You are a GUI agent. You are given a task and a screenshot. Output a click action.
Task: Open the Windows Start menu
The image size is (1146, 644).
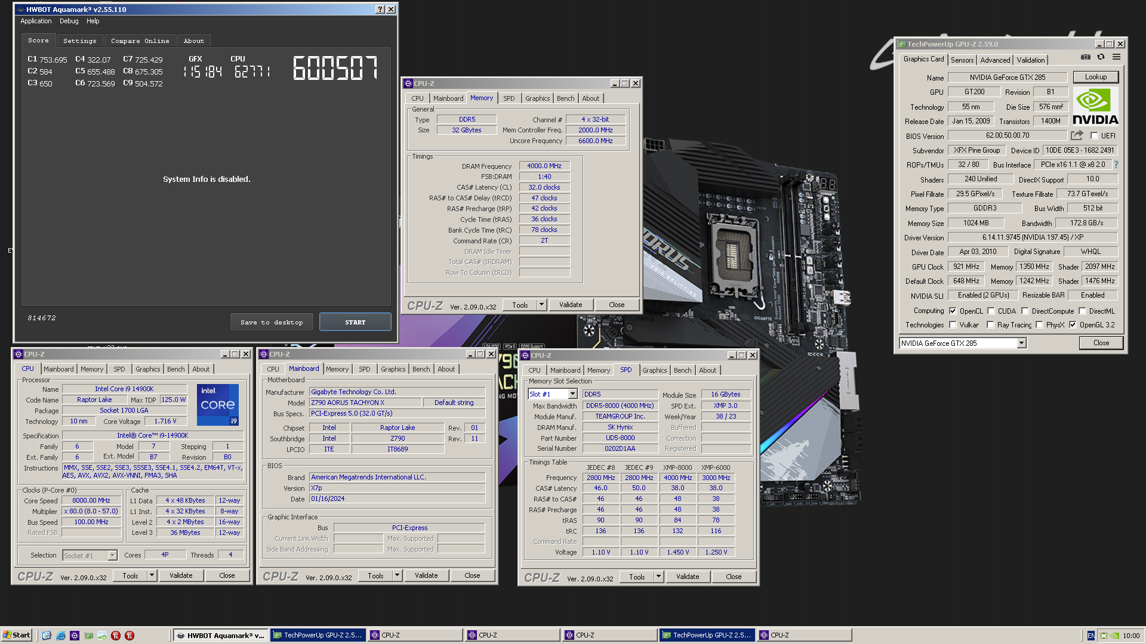pyautogui.click(x=17, y=636)
